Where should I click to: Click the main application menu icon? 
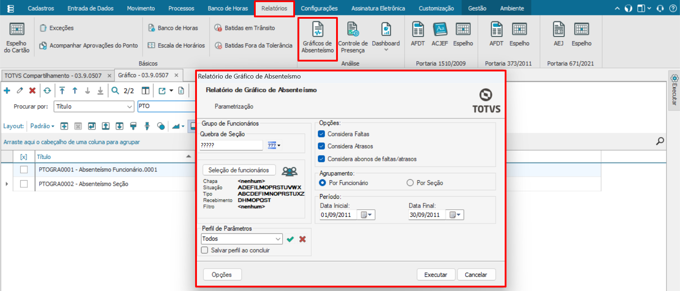[x=11, y=8]
